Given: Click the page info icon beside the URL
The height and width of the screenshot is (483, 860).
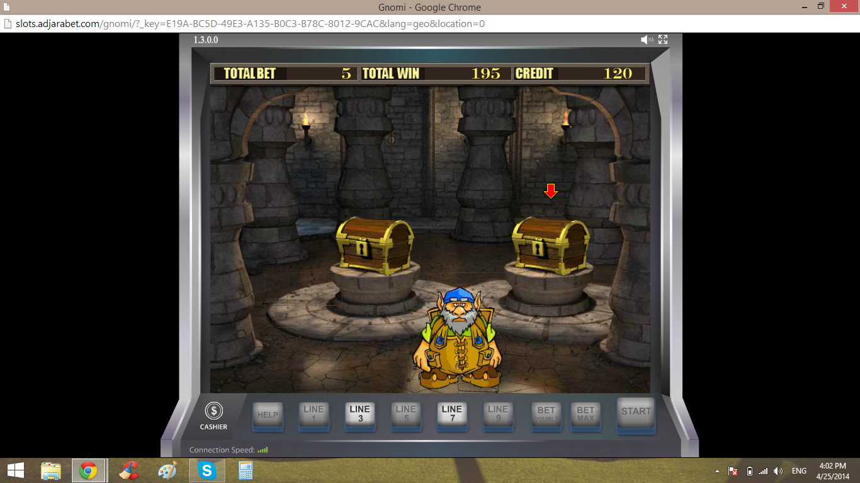Looking at the screenshot, I should pyautogui.click(x=8, y=24).
